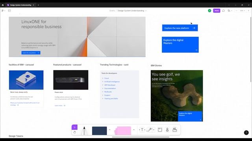Select the golf course story image

pos(177,96)
